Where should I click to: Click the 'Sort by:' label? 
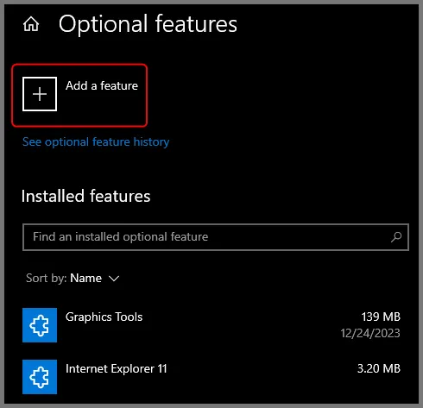pyautogui.click(x=47, y=279)
